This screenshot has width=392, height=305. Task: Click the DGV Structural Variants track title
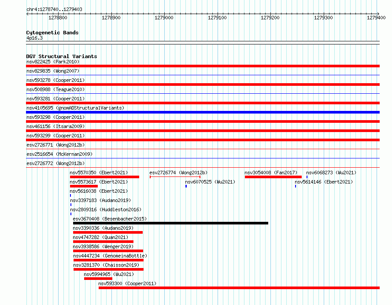click(62, 56)
